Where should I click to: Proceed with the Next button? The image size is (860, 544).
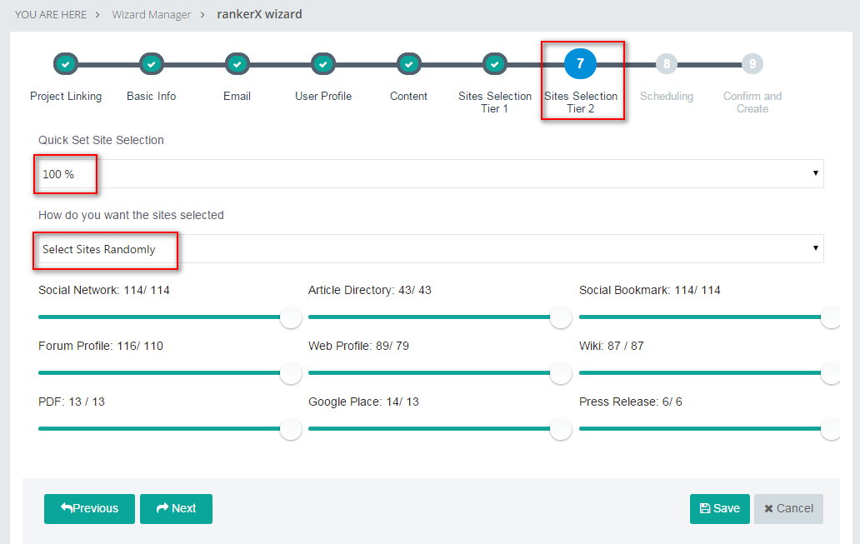[x=176, y=509]
